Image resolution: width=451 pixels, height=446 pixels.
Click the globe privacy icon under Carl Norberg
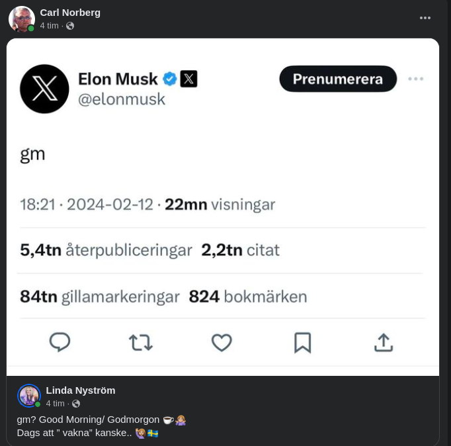[70, 26]
